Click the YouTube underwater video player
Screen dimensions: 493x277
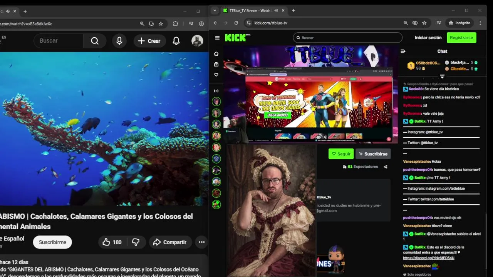(x=104, y=129)
